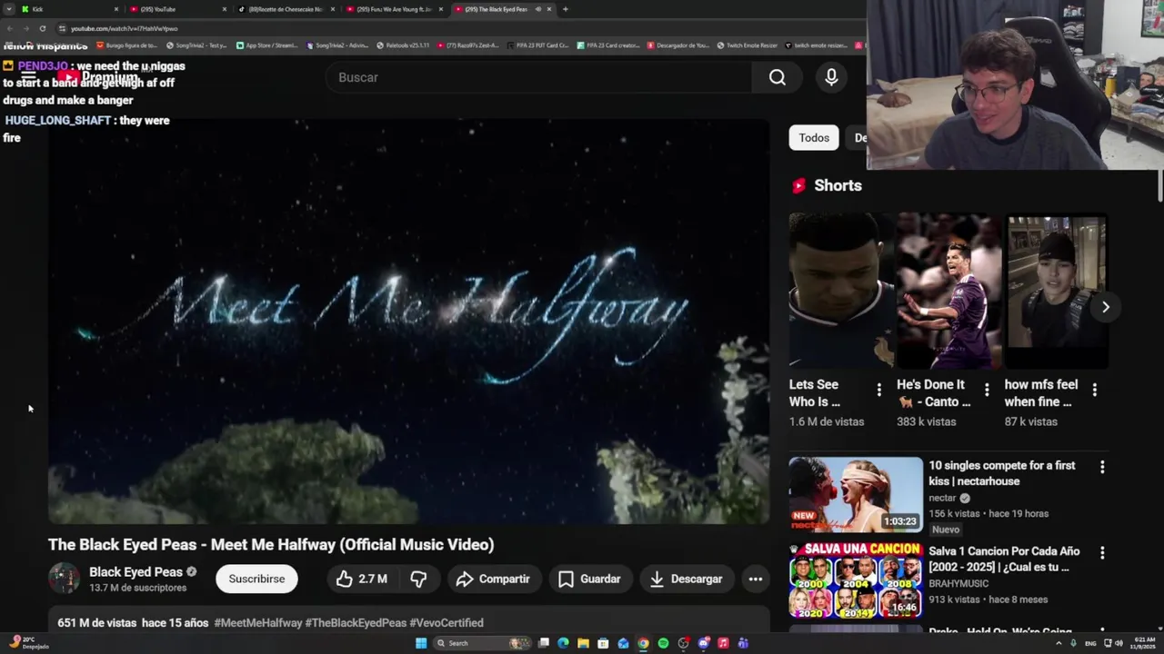Open Discord from the taskbar
The height and width of the screenshot is (654, 1164).
(703, 643)
